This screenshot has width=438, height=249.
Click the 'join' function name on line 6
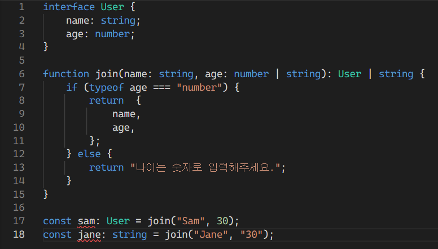[x=107, y=74]
